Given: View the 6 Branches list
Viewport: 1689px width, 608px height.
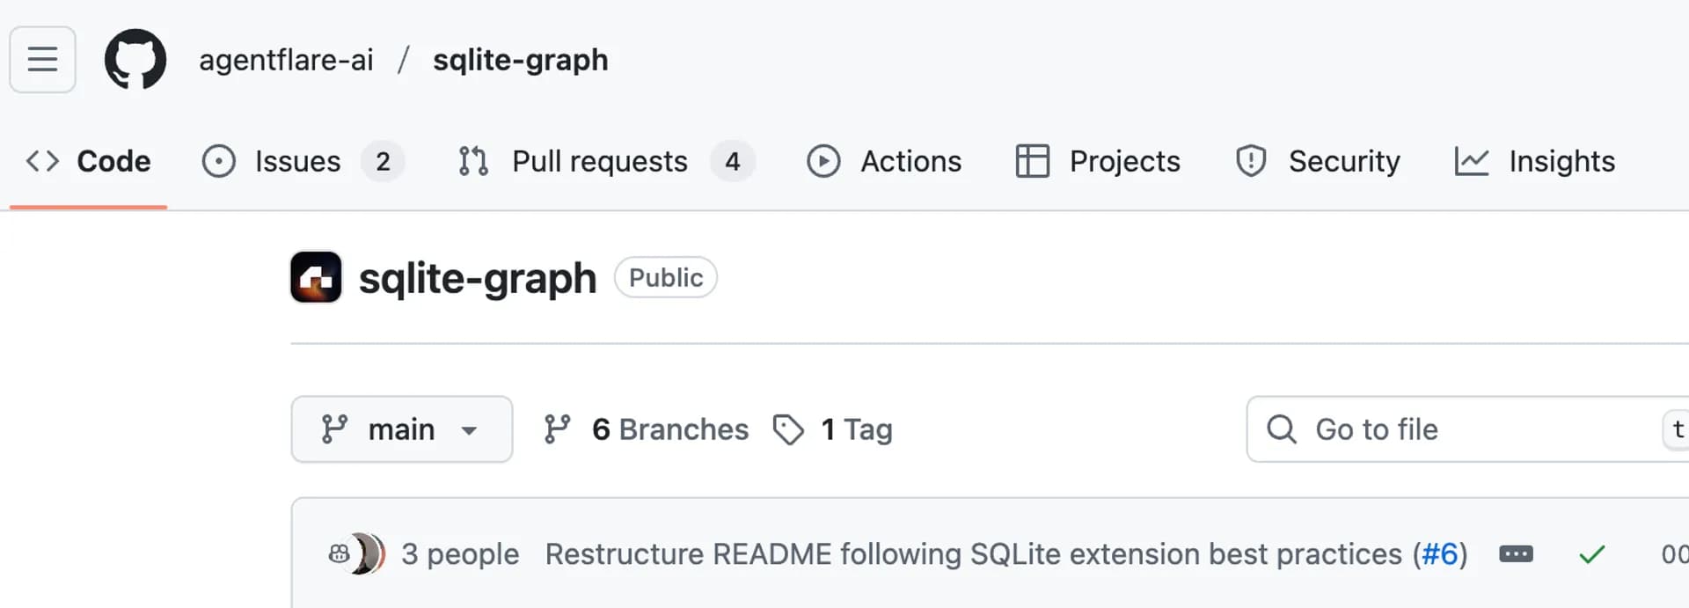Looking at the screenshot, I should pyautogui.click(x=646, y=429).
